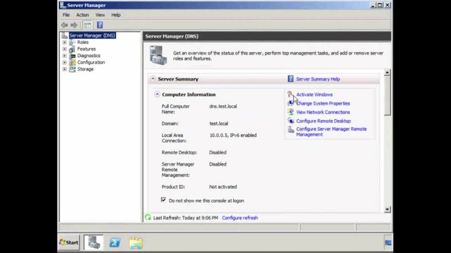Click the View Network Connections icon
451x253 pixels.
[x=291, y=112]
